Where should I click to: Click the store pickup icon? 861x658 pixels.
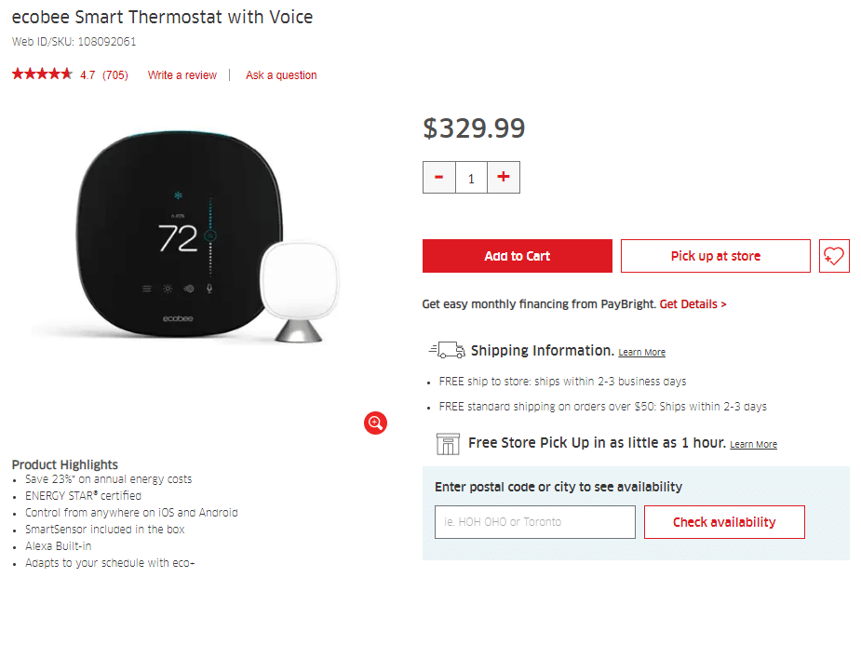click(449, 444)
